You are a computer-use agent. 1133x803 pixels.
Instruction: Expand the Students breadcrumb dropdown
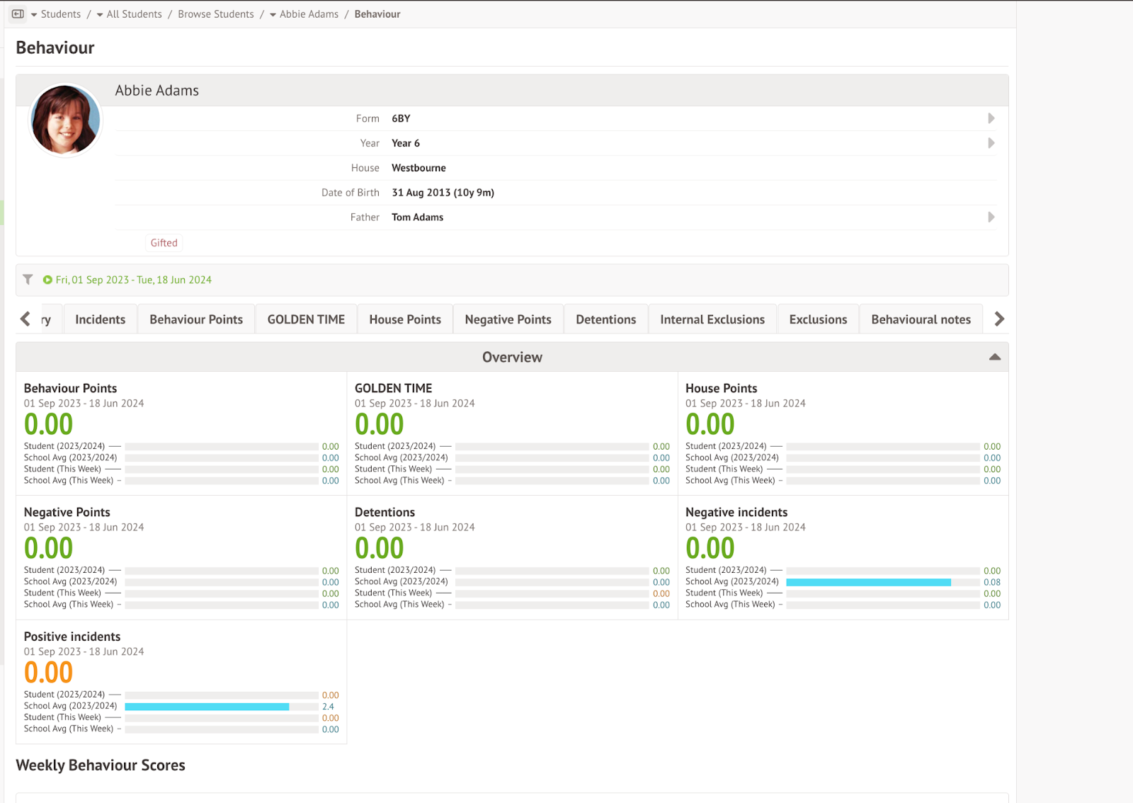coord(34,15)
